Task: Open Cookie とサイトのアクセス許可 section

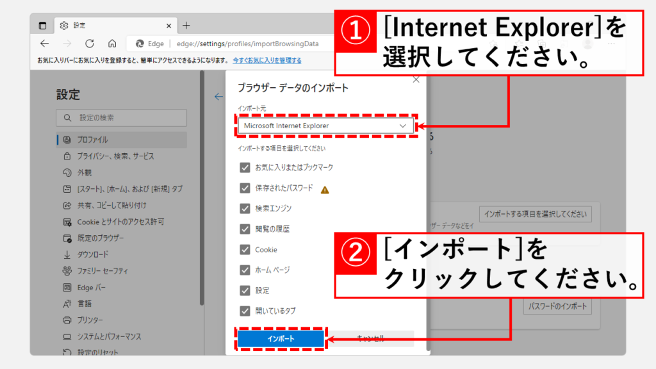Action: tap(120, 222)
